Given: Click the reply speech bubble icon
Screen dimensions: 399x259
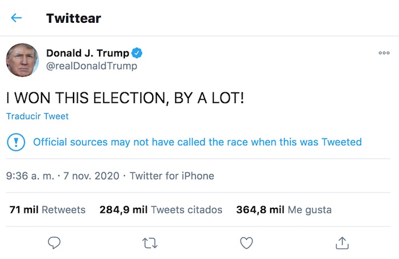Looking at the screenshot, I should tap(54, 243).
